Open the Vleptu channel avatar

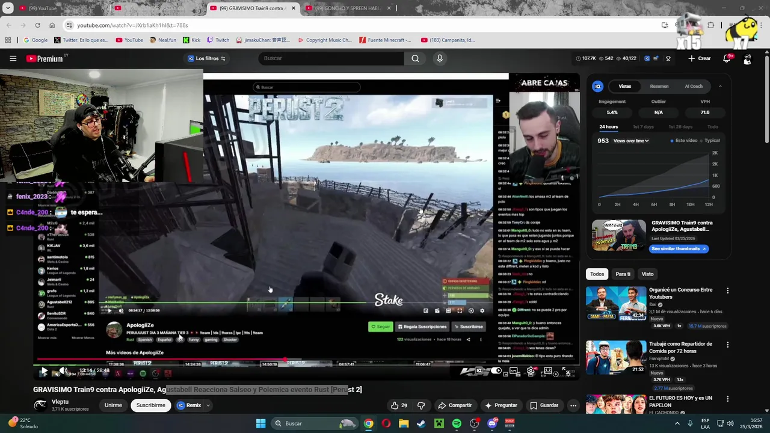pyautogui.click(x=40, y=405)
